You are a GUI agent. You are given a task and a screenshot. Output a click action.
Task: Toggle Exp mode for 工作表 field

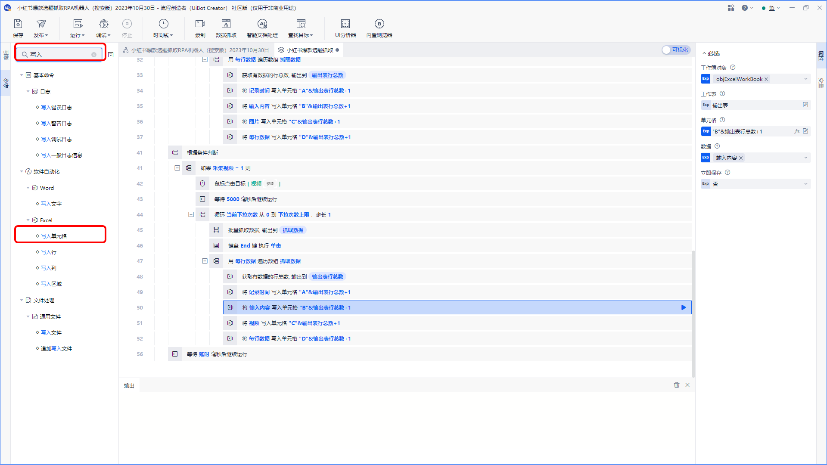coord(706,105)
